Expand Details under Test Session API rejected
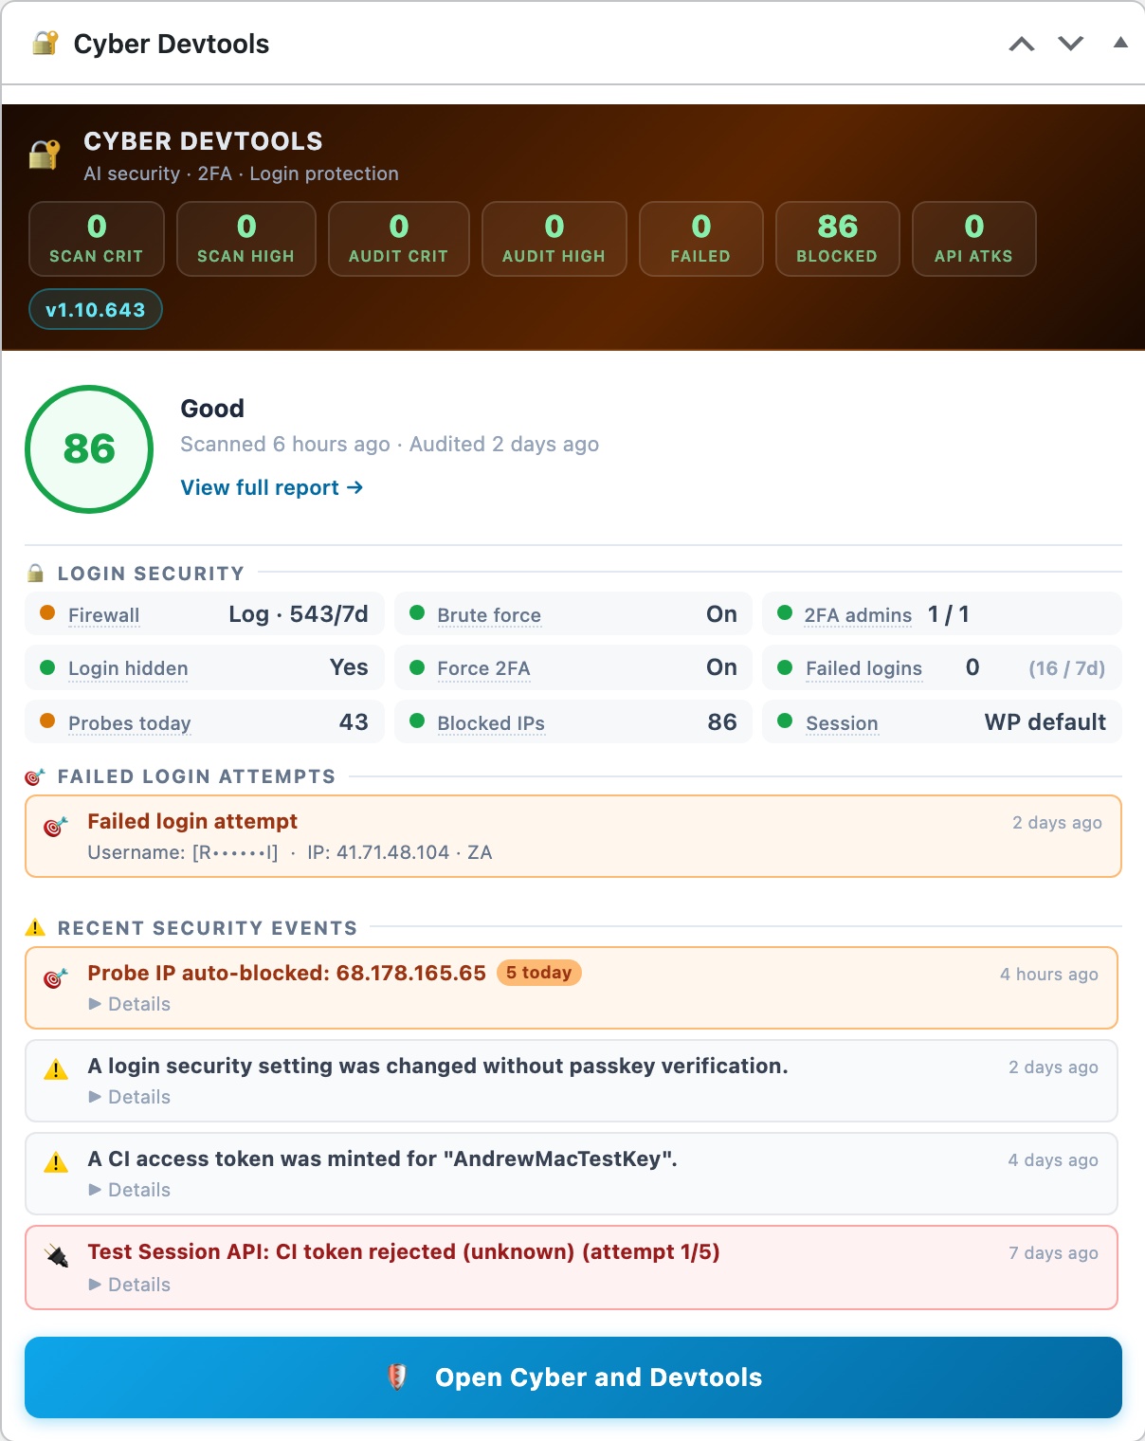The image size is (1145, 1441). [x=130, y=1285]
